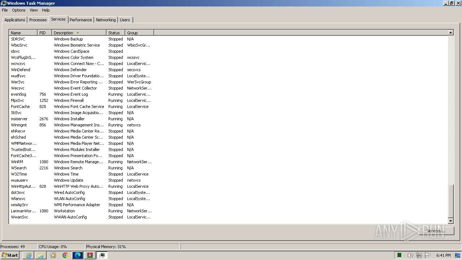Click the vertical scrollbar thumb
This screenshot has width=462, height=260.
(450, 201)
